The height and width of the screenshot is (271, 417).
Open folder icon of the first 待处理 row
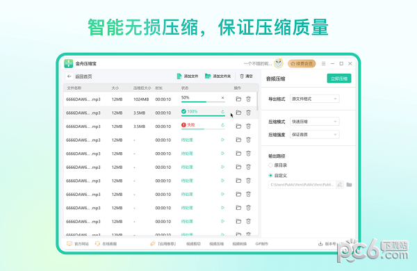[238, 140]
